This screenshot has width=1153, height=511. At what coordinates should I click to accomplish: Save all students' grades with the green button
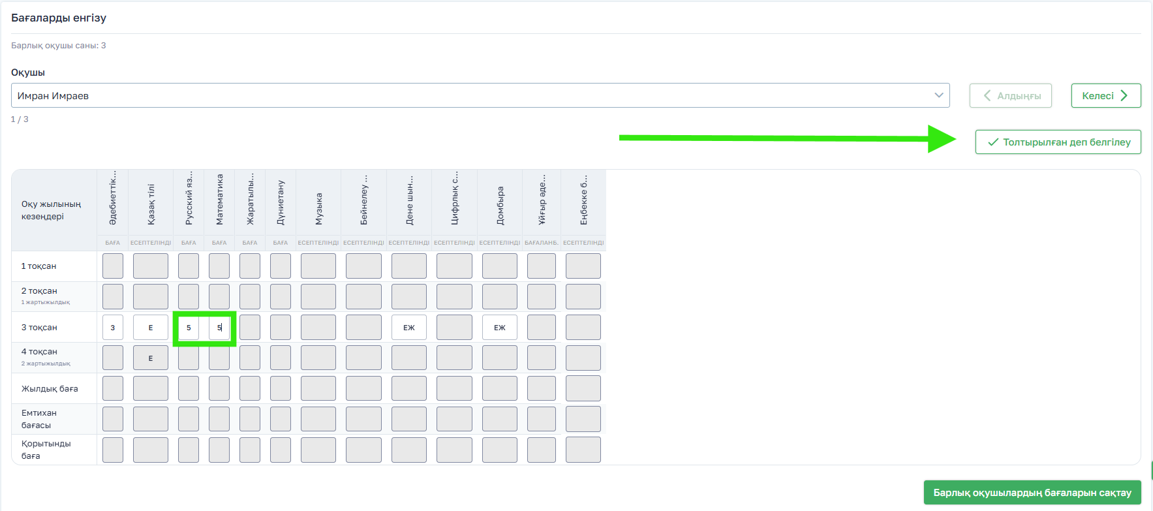1032,493
